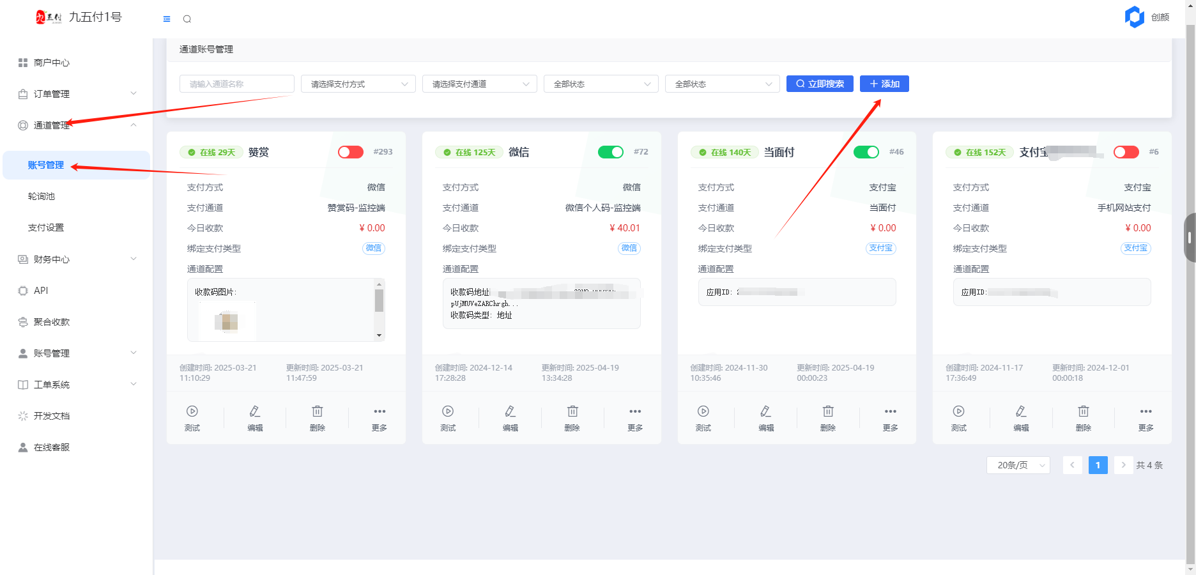
Task: Click the 支付宝 tag on 当面付 card
Action: coord(881,249)
